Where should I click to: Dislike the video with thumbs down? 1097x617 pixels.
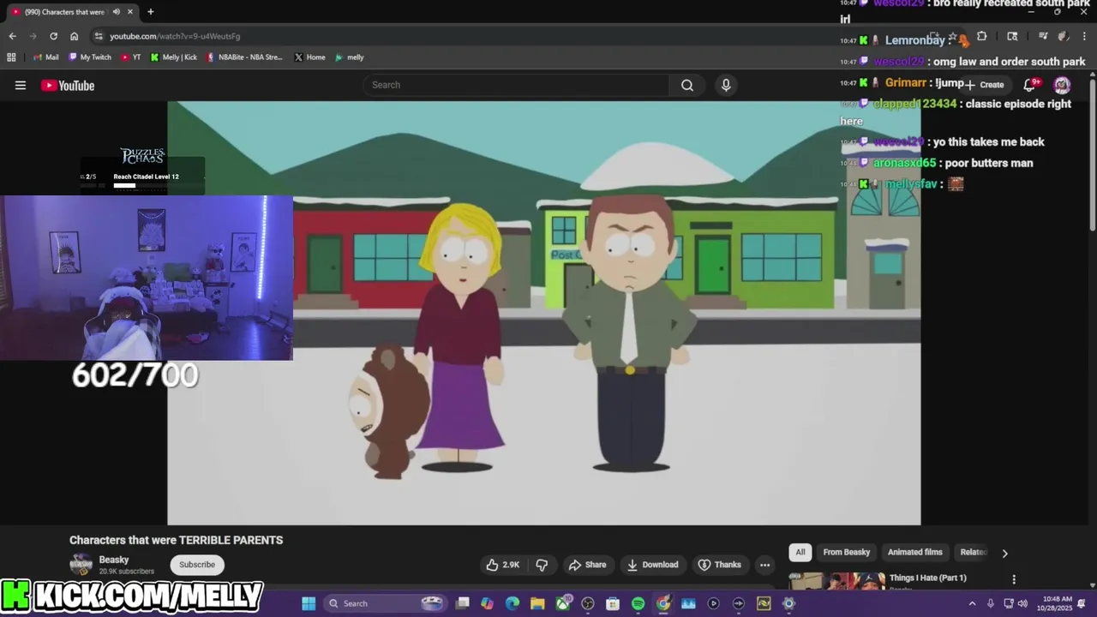click(x=542, y=565)
